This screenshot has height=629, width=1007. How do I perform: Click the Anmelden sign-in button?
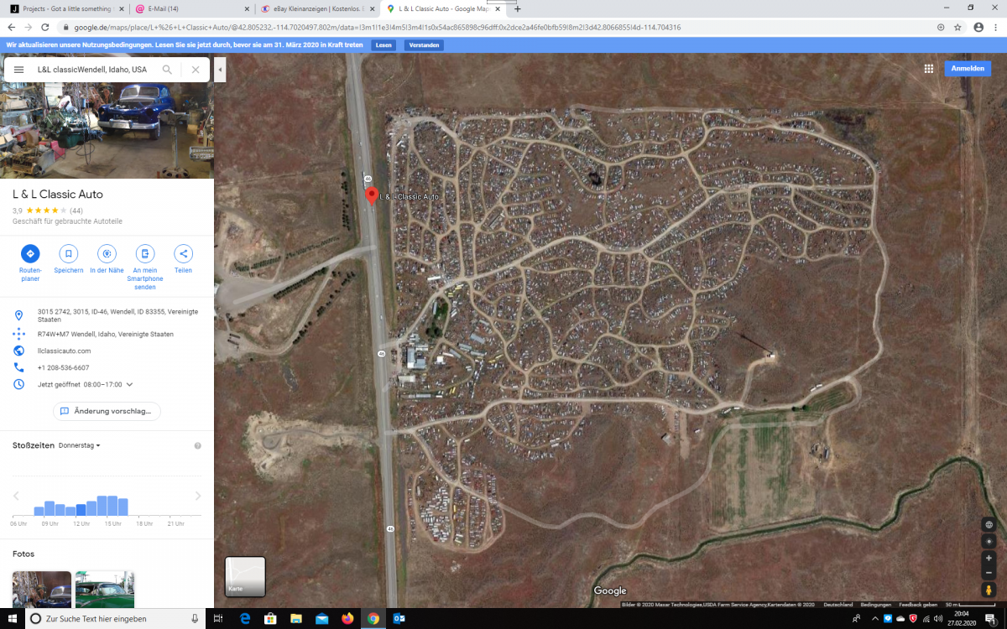click(x=968, y=69)
